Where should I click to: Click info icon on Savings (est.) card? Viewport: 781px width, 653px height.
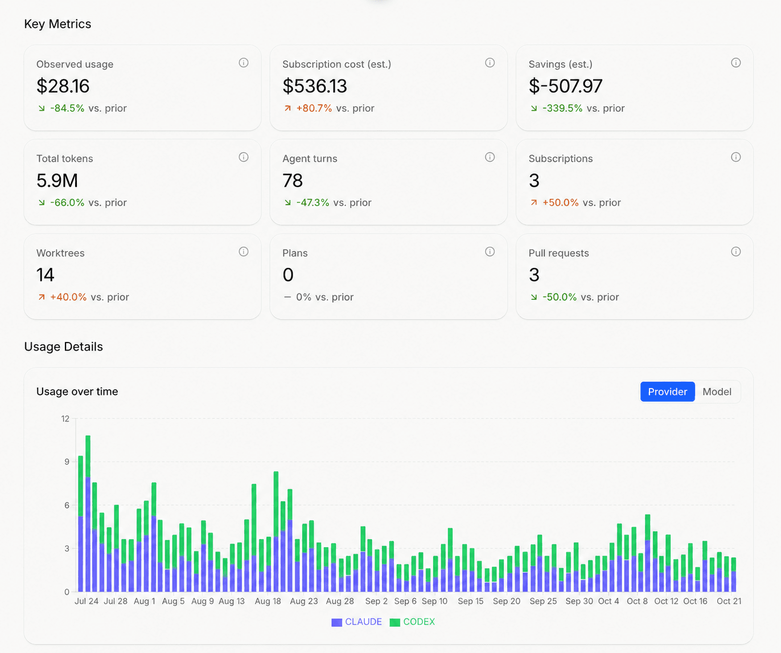[x=736, y=63]
